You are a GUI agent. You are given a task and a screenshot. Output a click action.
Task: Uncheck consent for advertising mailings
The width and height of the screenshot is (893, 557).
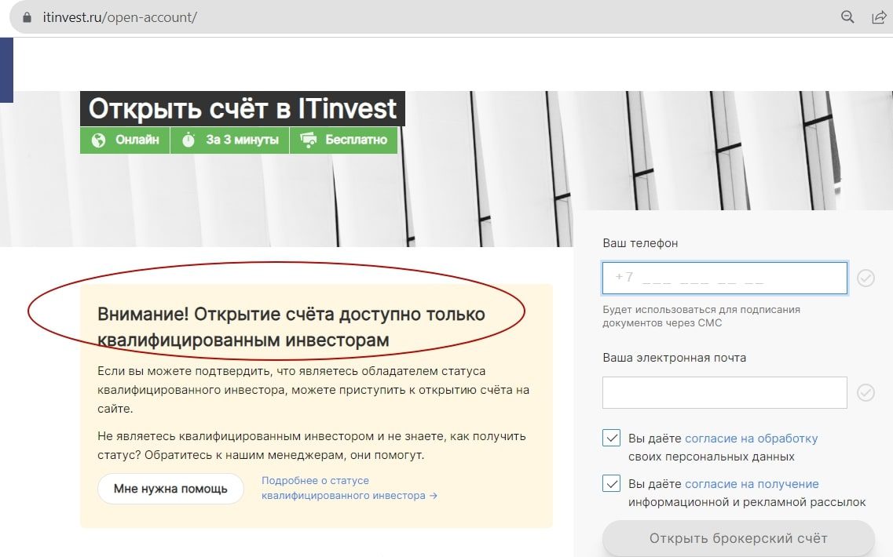(611, 483)
